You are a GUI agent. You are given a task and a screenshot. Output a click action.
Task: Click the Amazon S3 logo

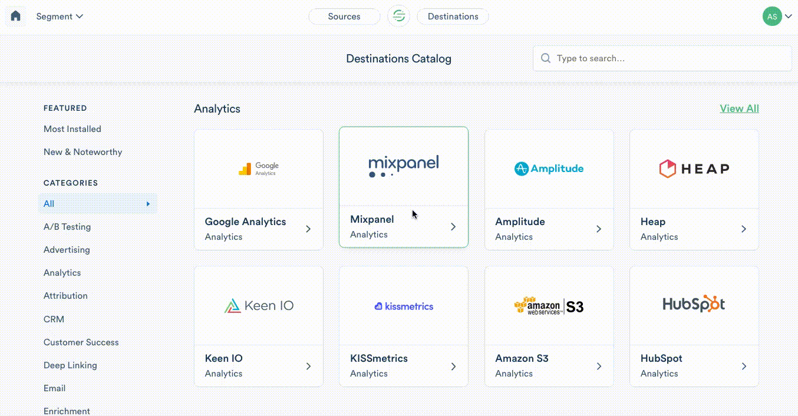(549, 305)
